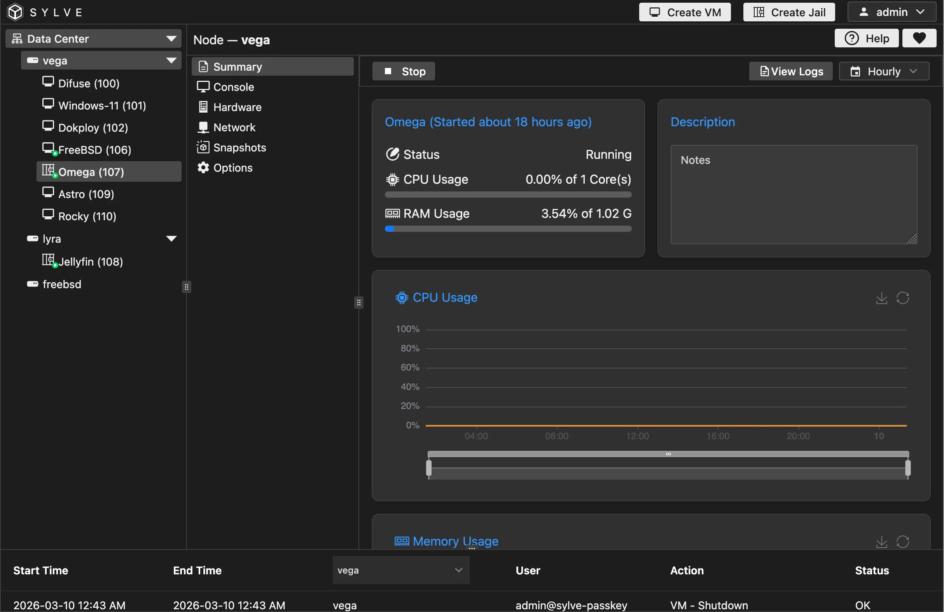
Task: Click the Jellyfin (108) jail icon
Action: [x=48, y=260]
